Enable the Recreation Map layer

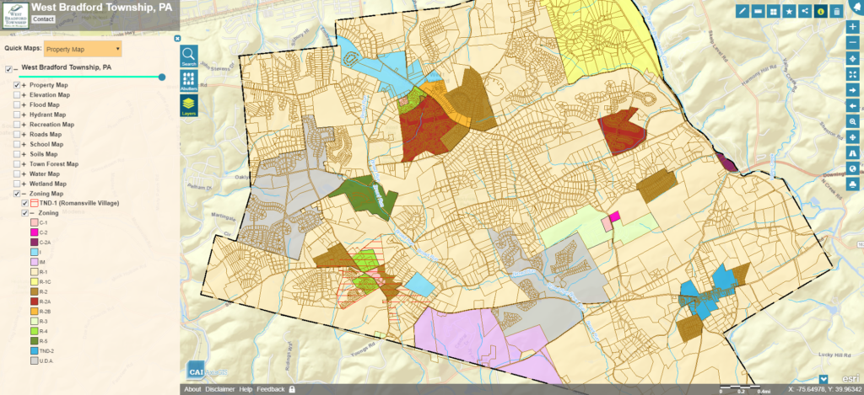click(x=17, y=125)
